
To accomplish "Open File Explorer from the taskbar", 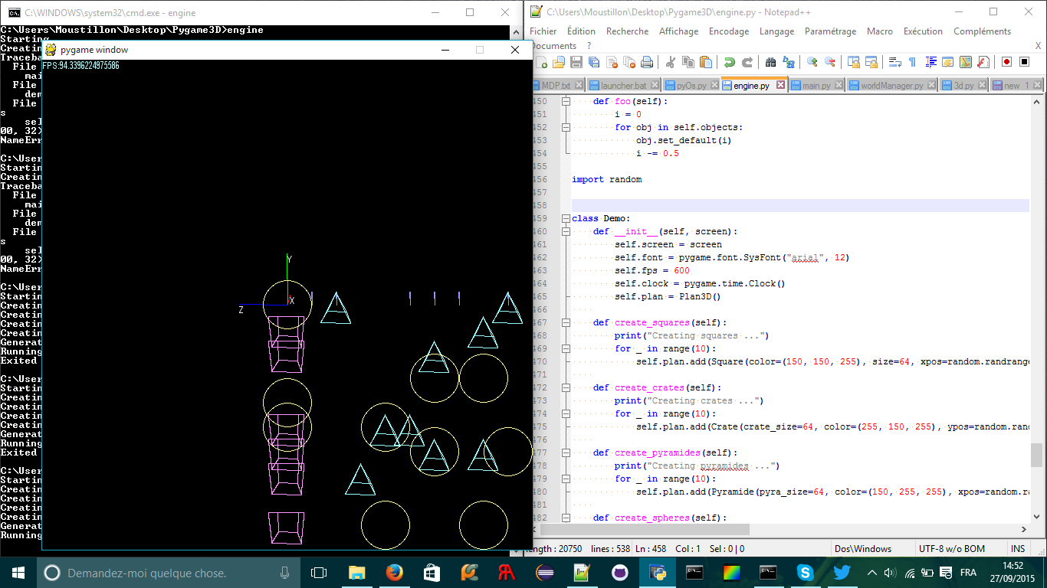I will click(356, 573).
